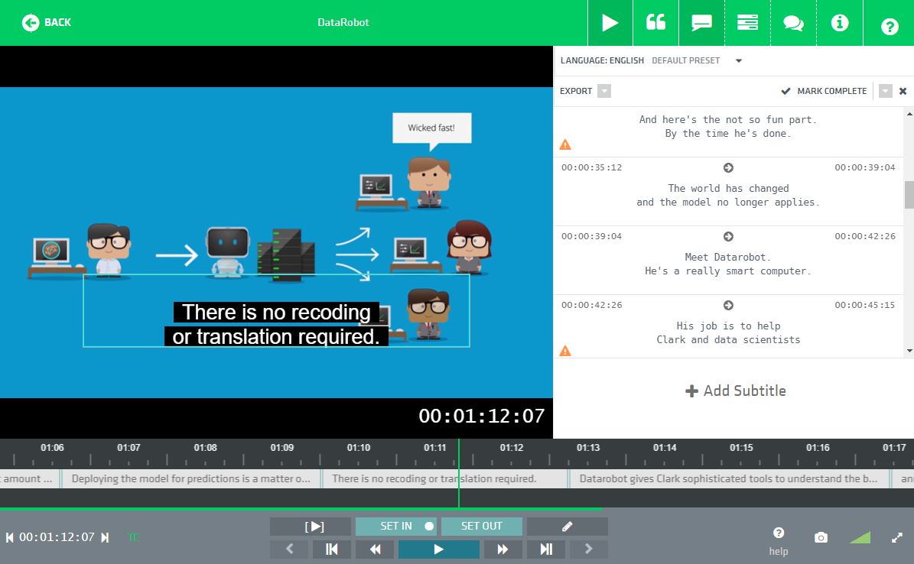Select timeline clip 'Deploying the model for predictions'
The height and width of the screenshot is (564, 914).
[190, 479]
